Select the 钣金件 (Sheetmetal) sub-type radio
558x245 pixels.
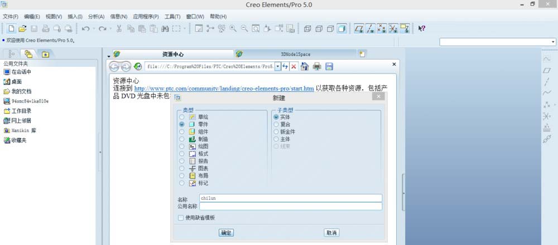(276, 132)
